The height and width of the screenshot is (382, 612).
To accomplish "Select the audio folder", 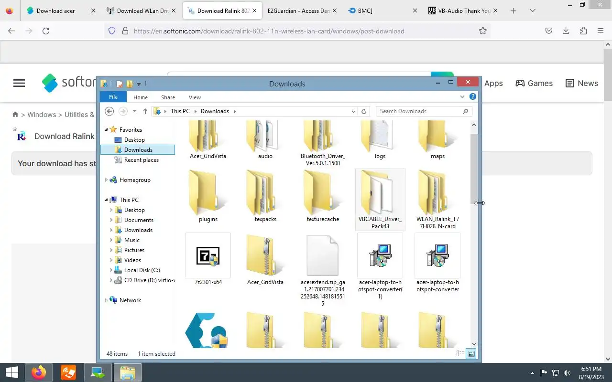I will [265, 141].
